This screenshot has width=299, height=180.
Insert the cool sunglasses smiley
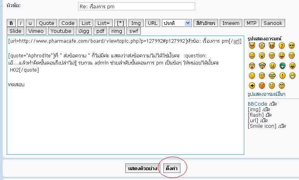tap(292, 45)
